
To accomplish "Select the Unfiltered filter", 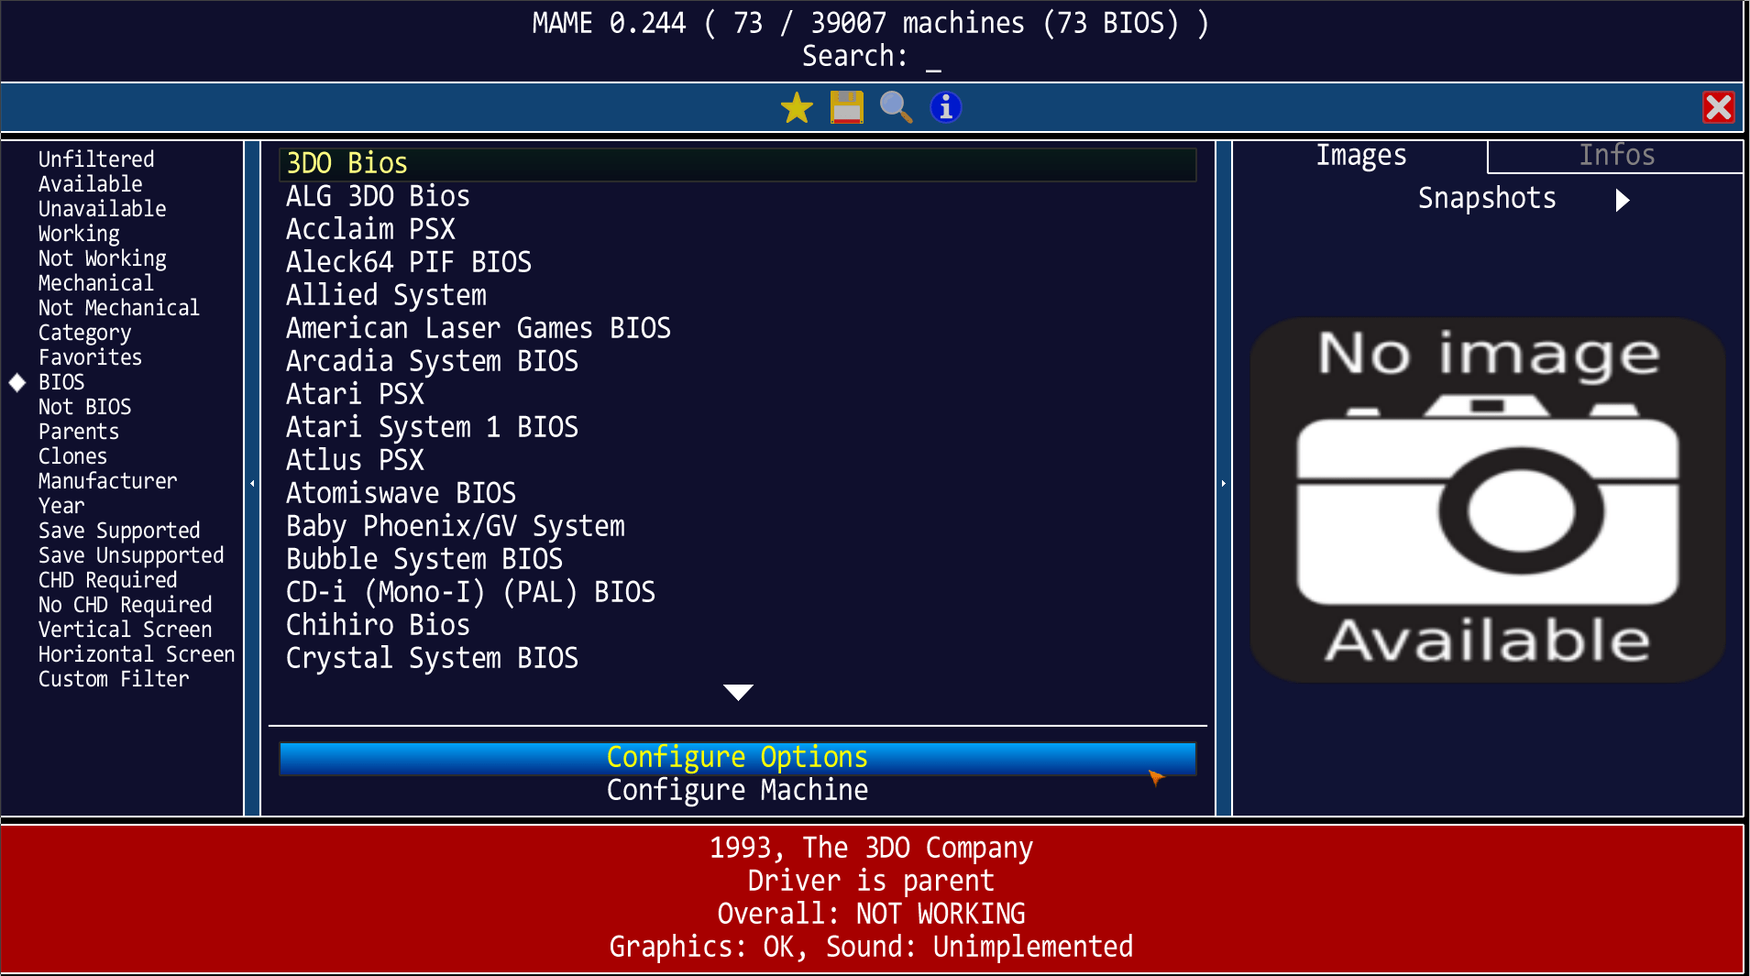I will (96, 159).
